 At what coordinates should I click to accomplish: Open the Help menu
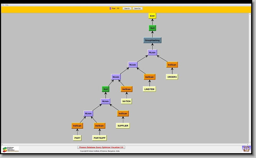coord(7,5)
